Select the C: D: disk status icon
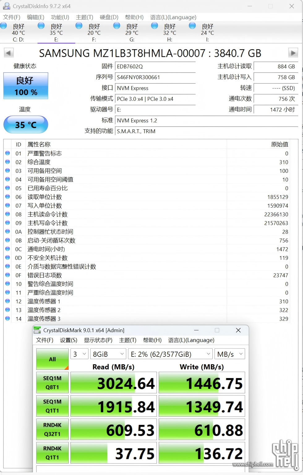303x475 pixels. point(4,26)
